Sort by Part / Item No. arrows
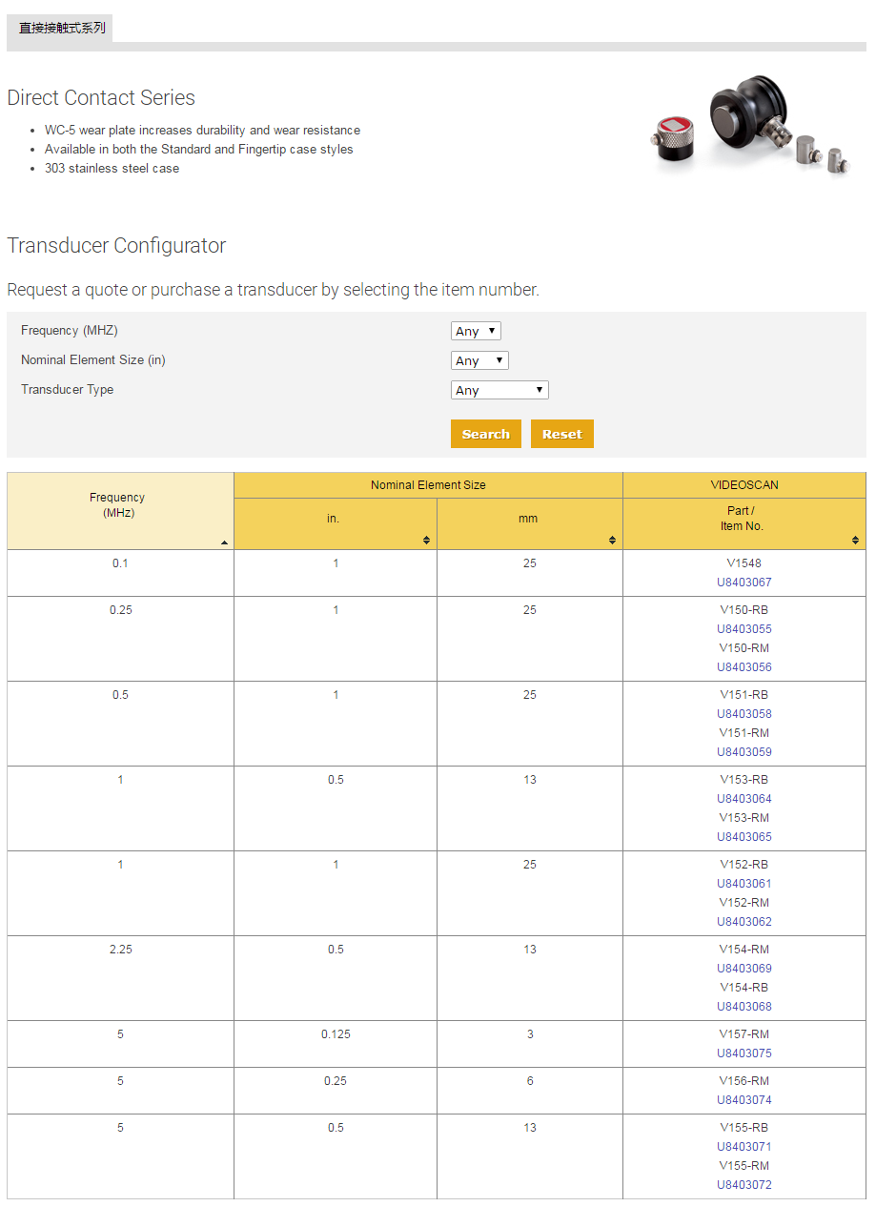Screen dimensions: 876x1227 point(855,541)
